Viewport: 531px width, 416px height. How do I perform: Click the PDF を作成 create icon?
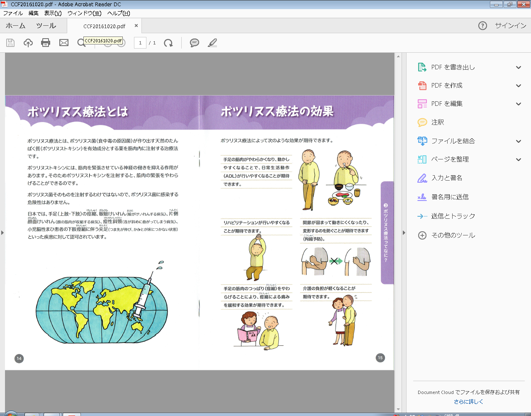coord(422,86)
